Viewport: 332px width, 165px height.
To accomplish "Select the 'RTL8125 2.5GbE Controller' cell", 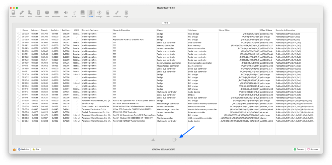I will (125, 112).
